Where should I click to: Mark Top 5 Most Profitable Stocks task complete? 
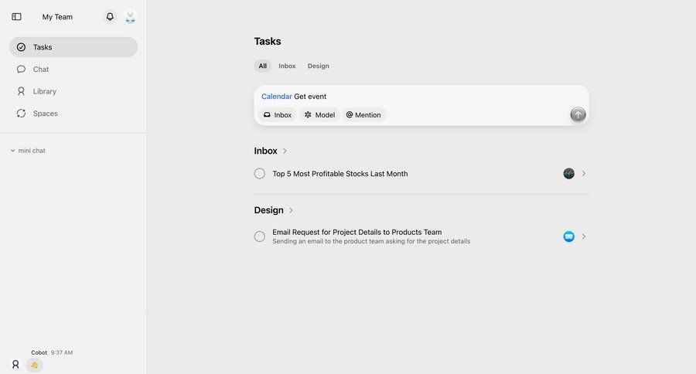260,174
